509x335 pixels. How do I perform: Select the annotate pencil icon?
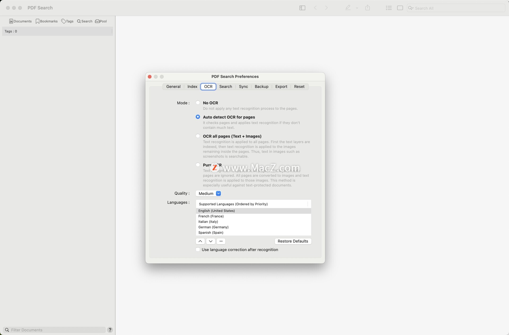(348, 8)
